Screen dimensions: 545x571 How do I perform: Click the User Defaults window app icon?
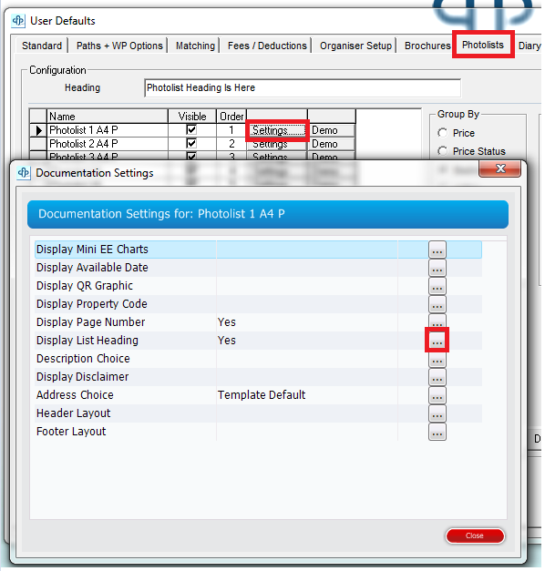pos(18,21)
